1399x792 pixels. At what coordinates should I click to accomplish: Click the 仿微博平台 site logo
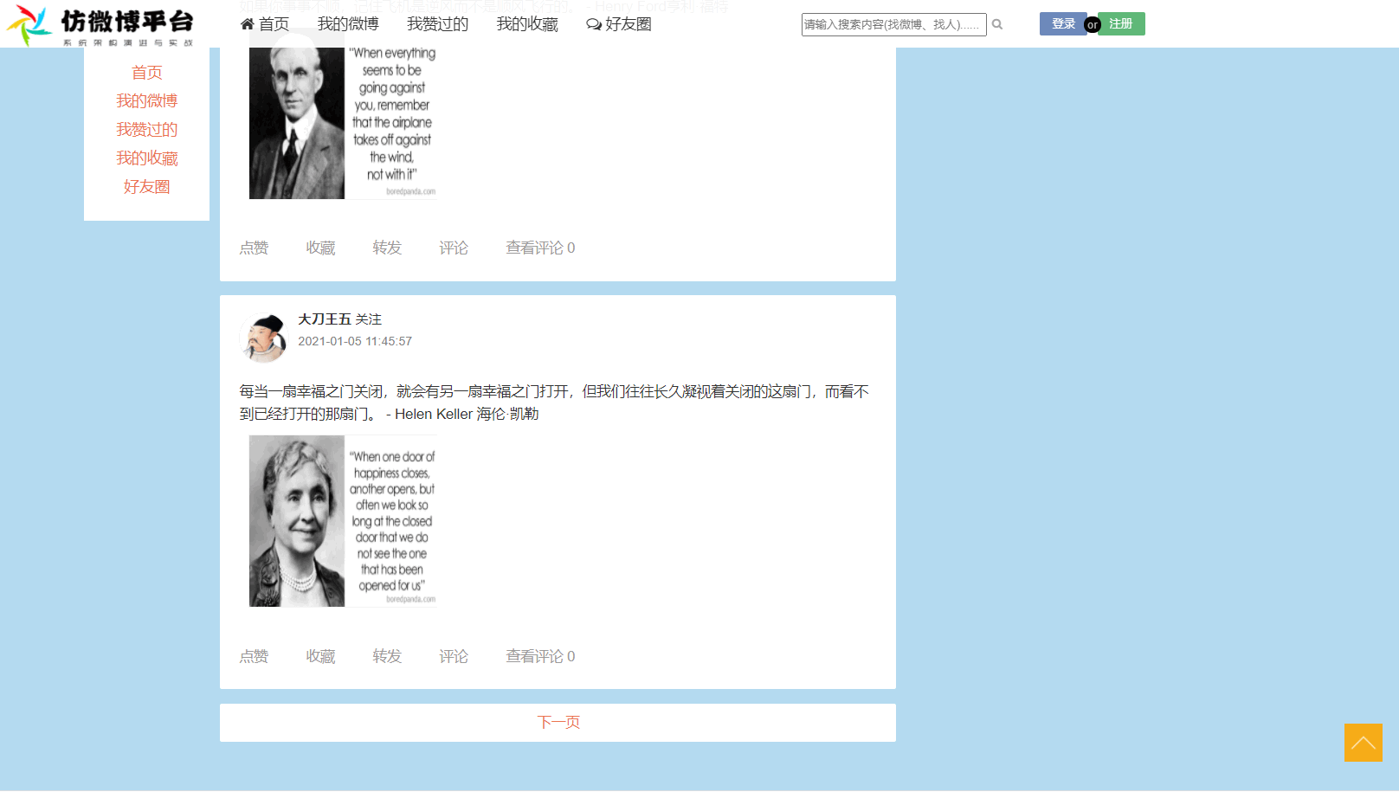100,24
